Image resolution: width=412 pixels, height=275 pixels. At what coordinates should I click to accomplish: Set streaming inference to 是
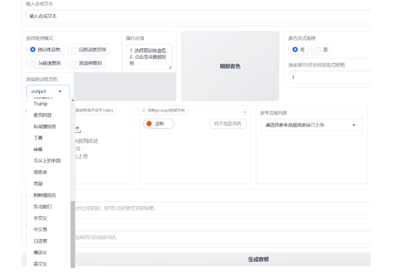[318, 50]
